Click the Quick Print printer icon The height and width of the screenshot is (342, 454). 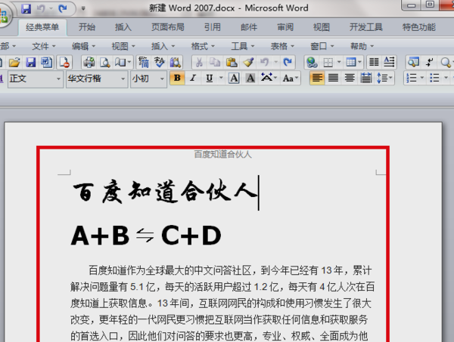(x=89, y=62)
